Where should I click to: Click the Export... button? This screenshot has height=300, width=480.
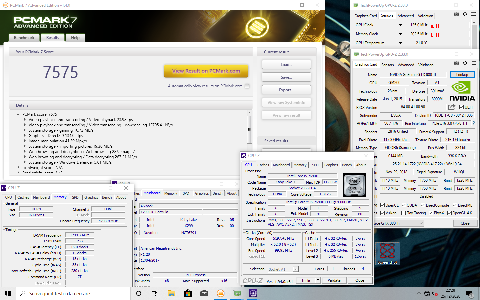click(286, 90)
